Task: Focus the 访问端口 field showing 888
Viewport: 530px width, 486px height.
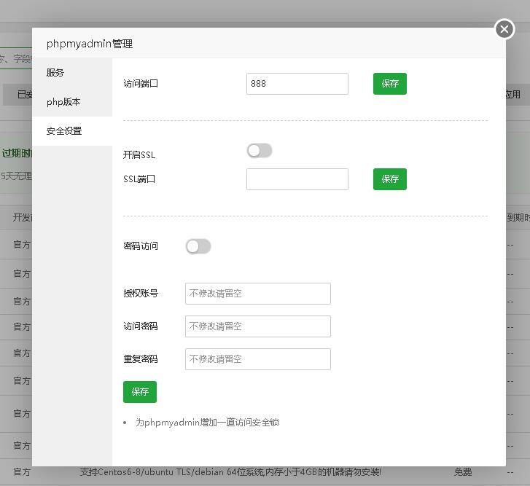Action: 297,84
